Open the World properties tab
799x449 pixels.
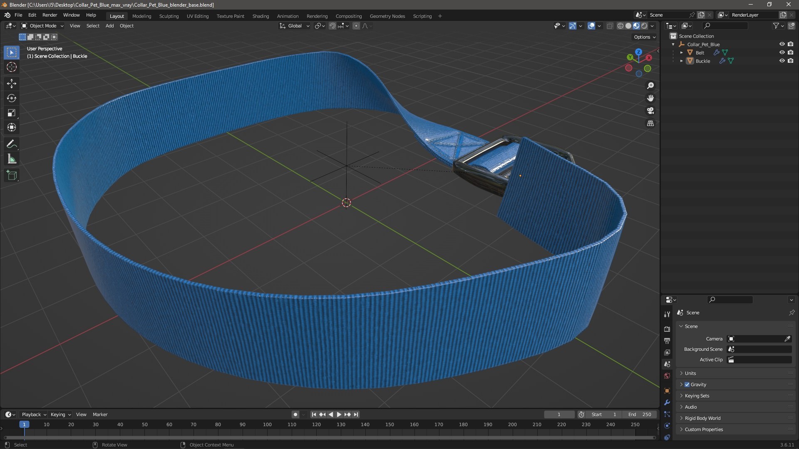(x=667, y=376)
